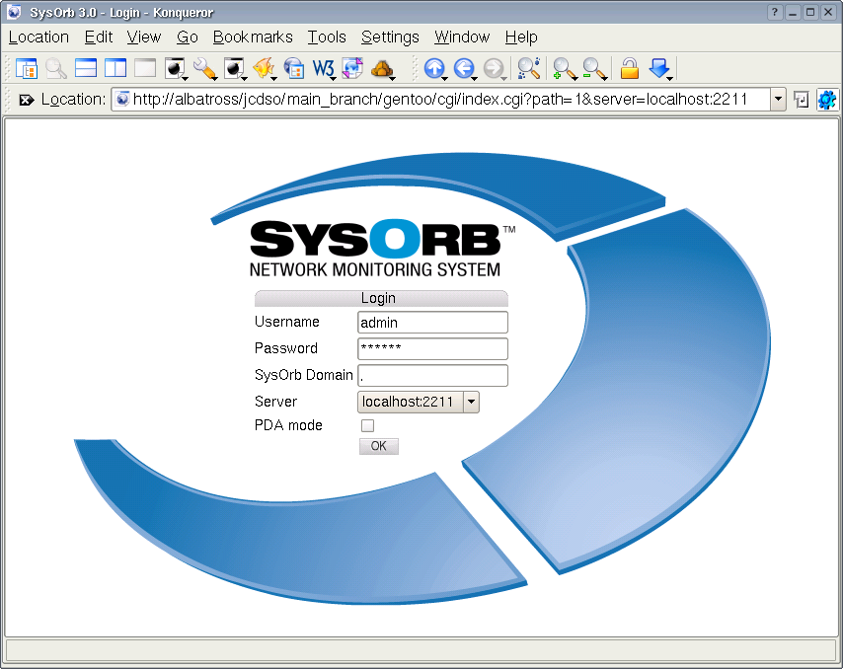
Task: Enable the PDA mode checkbox
Action: (367, 425)
